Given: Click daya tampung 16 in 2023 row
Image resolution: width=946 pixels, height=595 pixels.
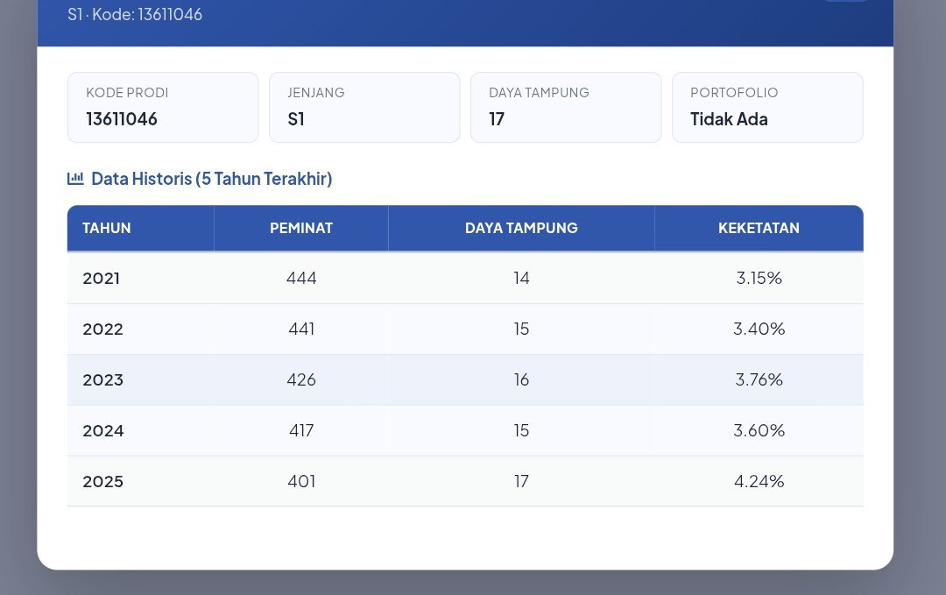Looking at the screenshot, I should point(521,379).
